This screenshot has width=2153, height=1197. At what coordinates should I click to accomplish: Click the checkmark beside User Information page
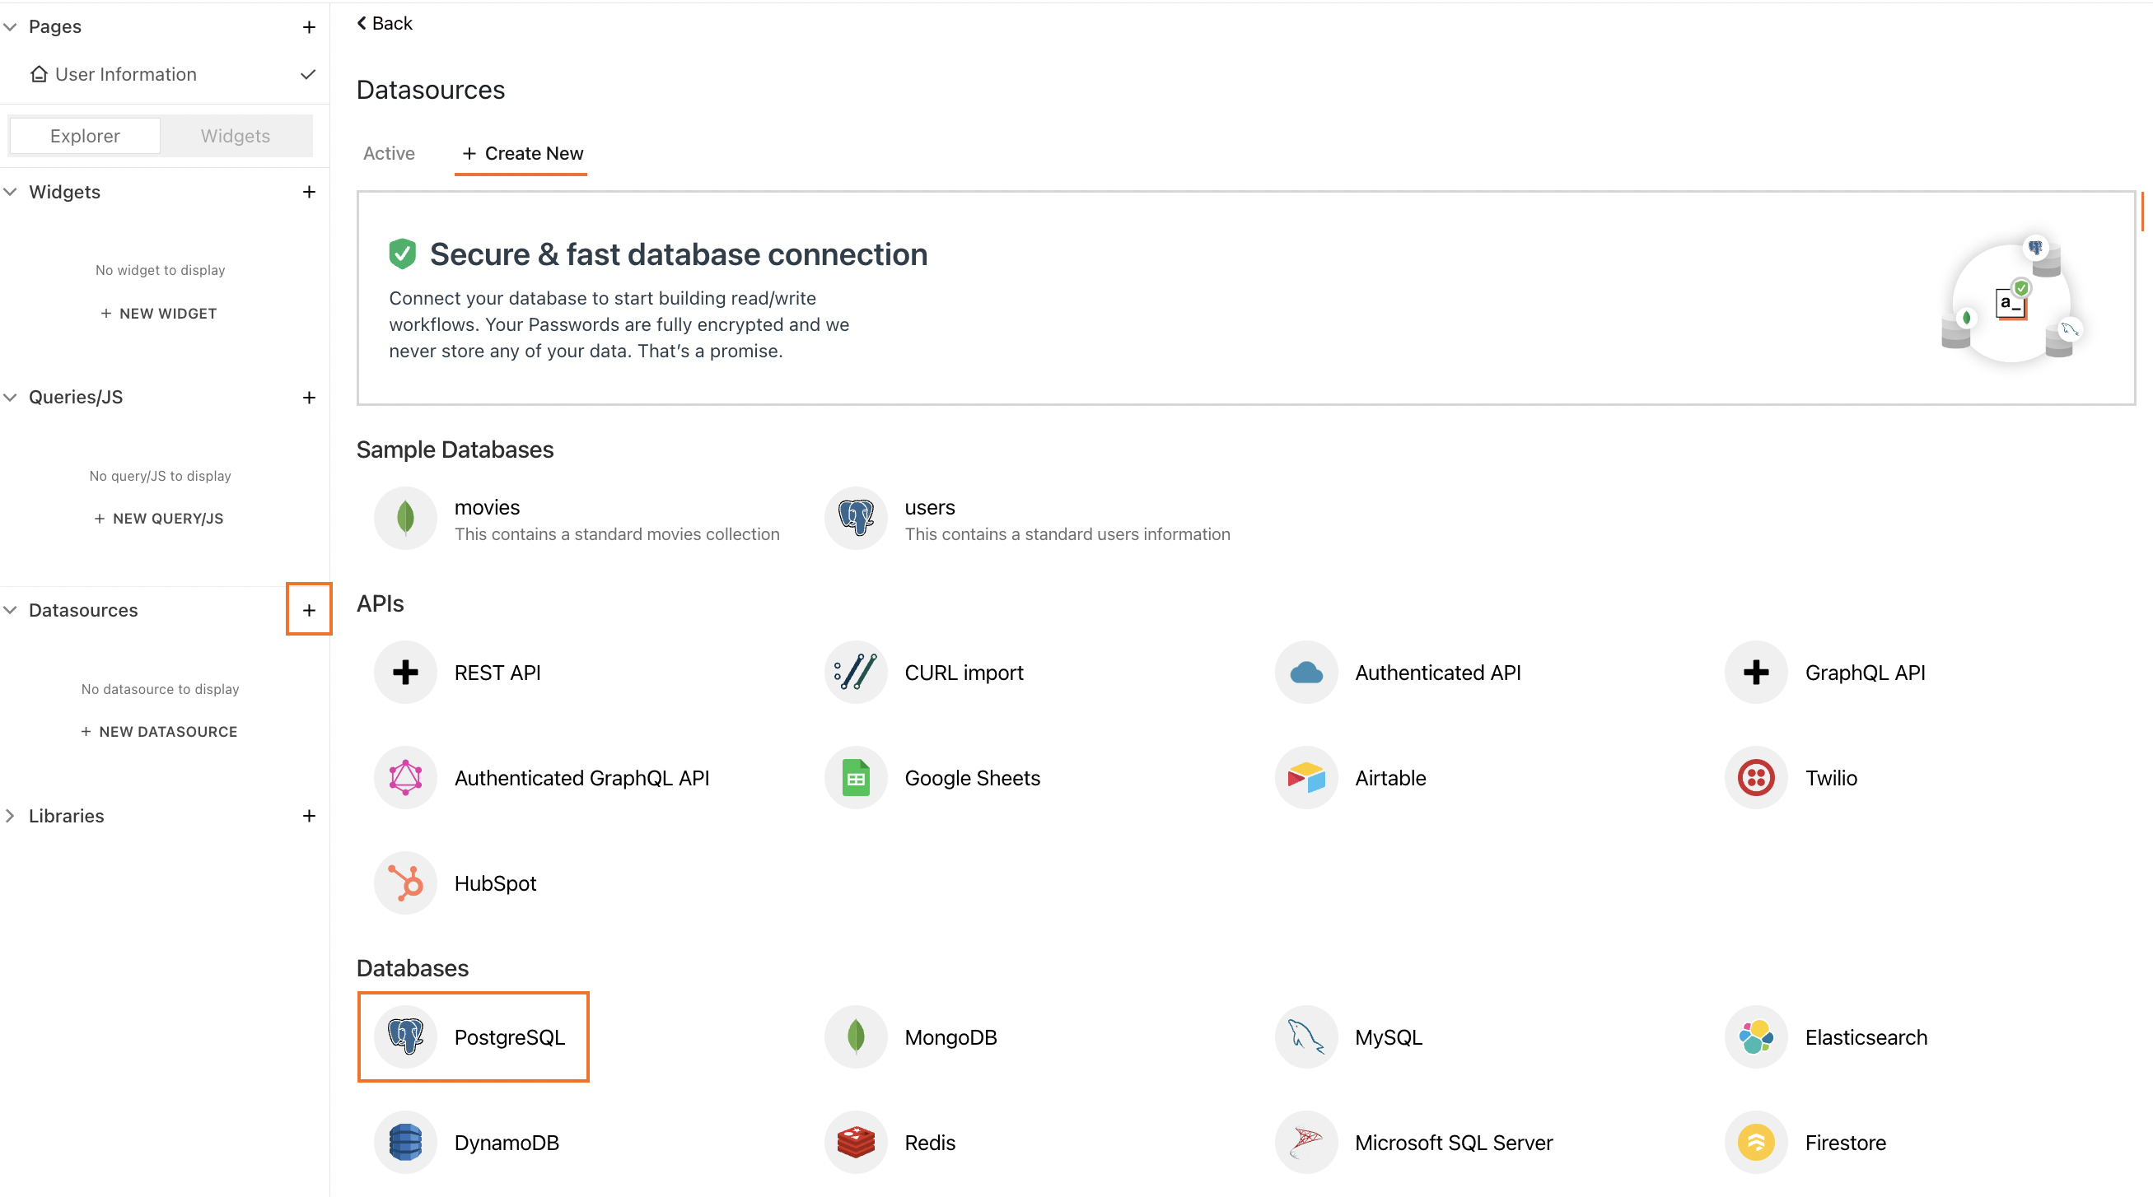pyautogui.click(x=307, y=74)
